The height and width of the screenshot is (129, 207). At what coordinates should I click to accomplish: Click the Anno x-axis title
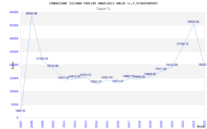(x=201, y=126)
